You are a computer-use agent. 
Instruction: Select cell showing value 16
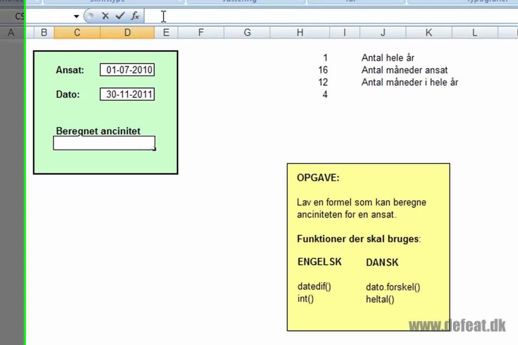300,70
